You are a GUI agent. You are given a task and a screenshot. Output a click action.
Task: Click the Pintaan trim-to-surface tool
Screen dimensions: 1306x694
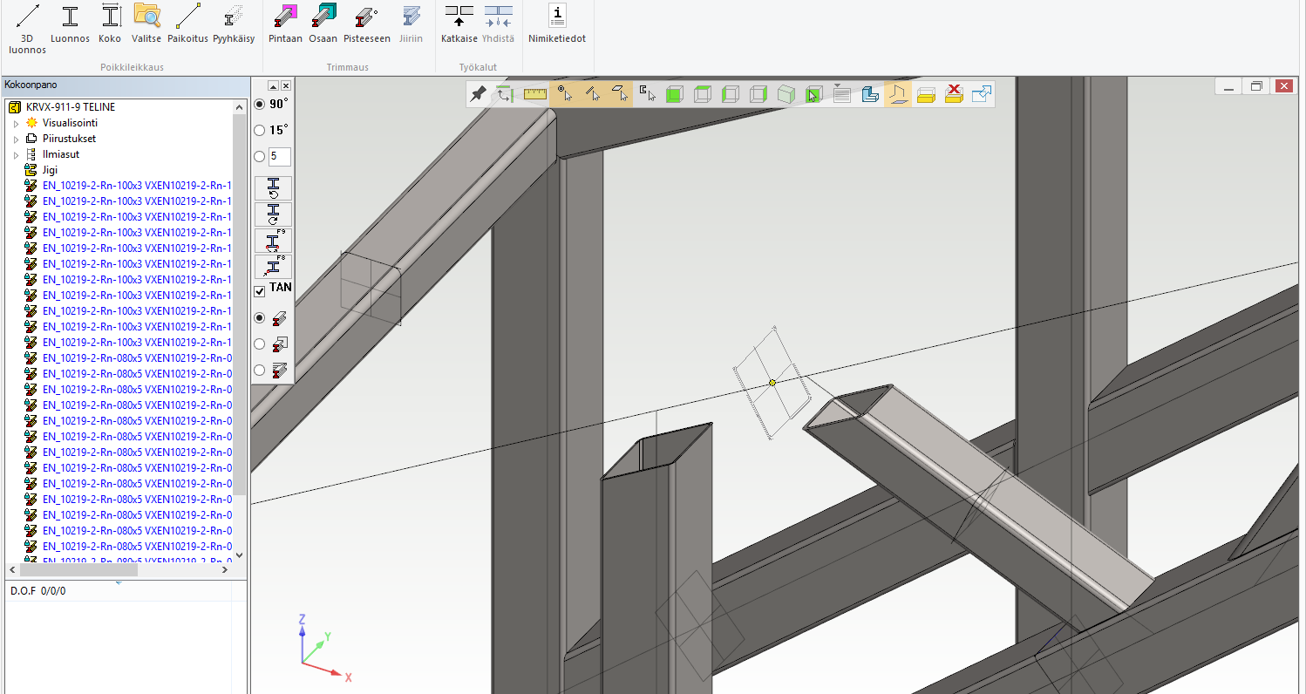pyautogui.click(x=285, y=17)
